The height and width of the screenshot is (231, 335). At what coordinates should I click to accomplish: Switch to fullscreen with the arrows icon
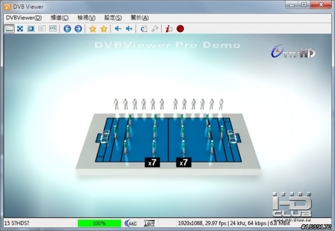click(20, 29)
